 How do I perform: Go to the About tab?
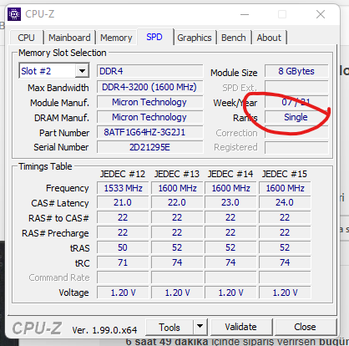coord(269,38)
